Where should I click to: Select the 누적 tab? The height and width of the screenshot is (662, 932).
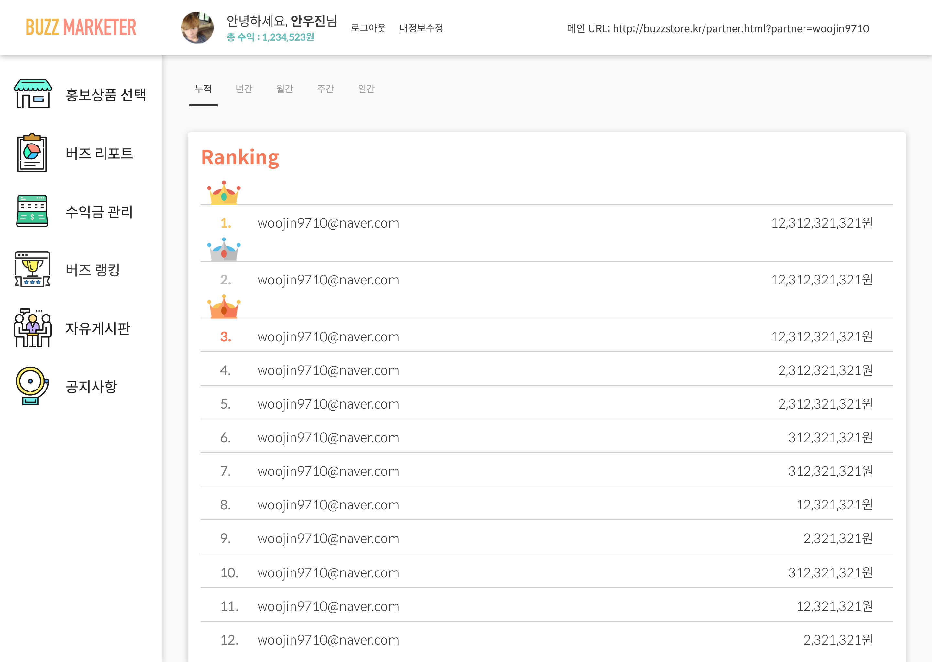(203, 89)
